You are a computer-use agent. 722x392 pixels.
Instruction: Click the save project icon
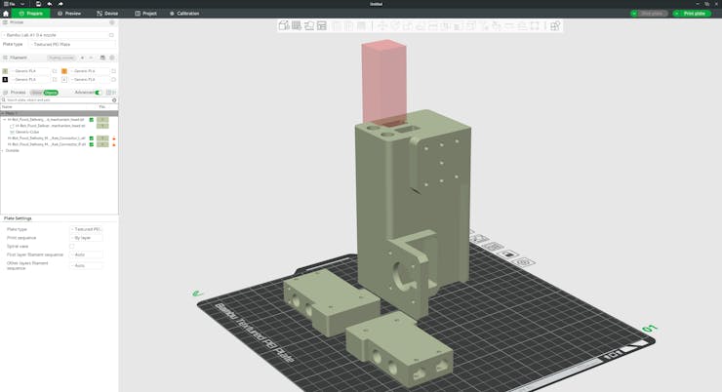pyautogui.click(x=38, y=4)
